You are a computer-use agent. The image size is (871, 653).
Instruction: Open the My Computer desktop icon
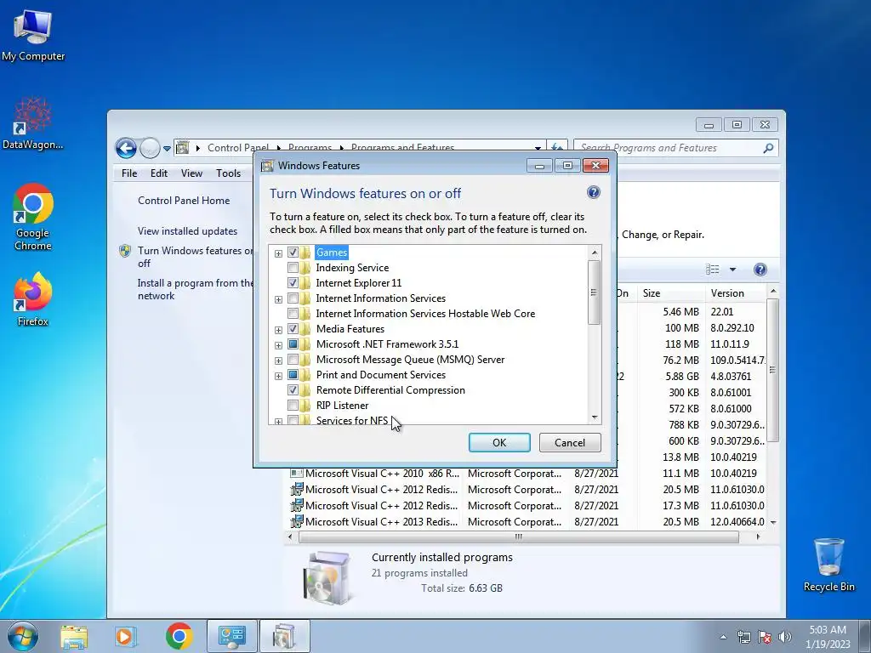[33, 34]
